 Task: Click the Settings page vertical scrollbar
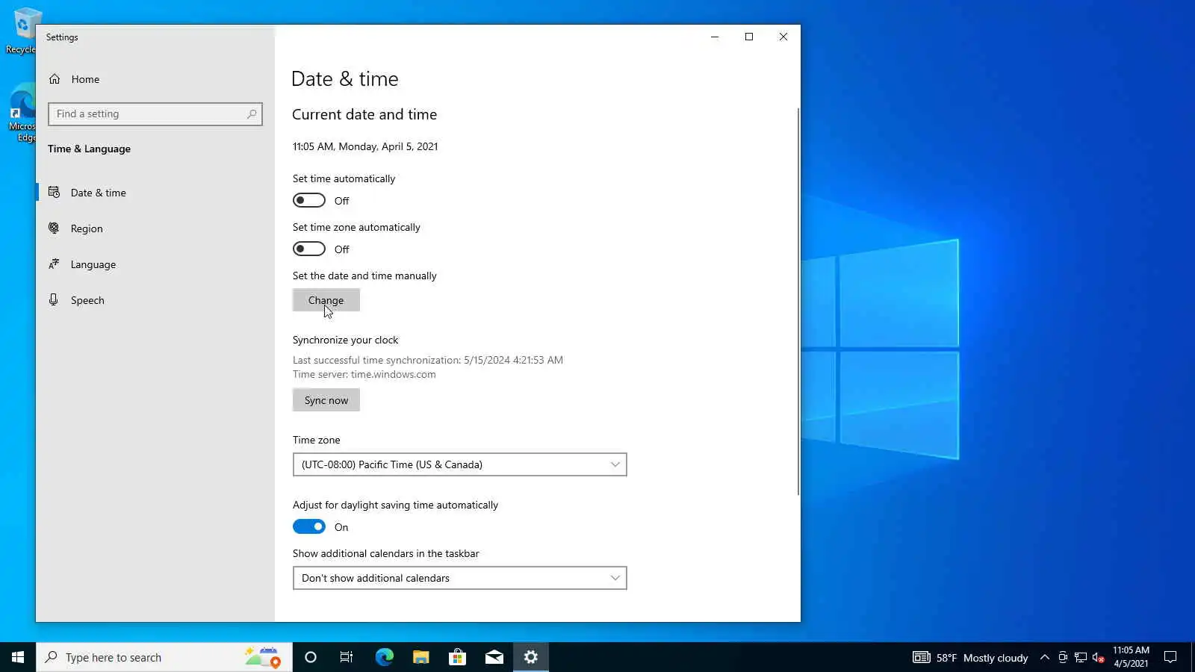coord(798,301)
